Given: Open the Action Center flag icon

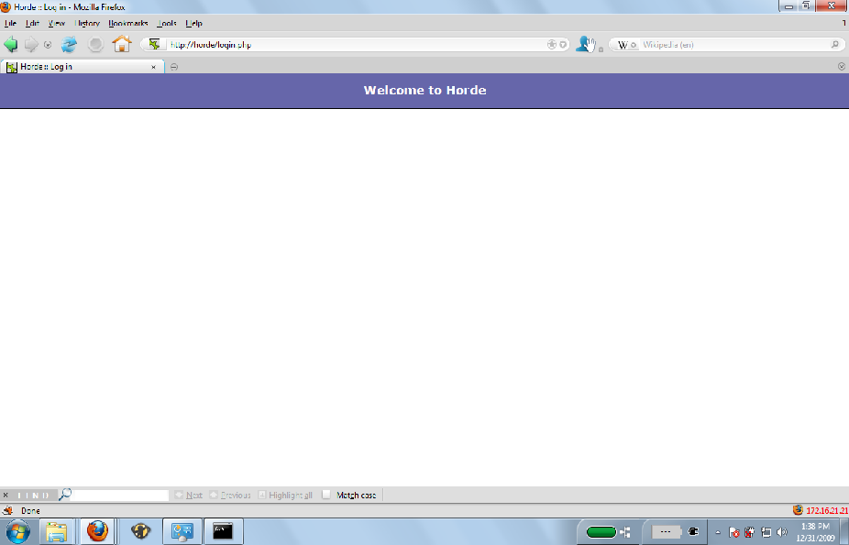Looking at the screenshot, I should tap(734, 532).
